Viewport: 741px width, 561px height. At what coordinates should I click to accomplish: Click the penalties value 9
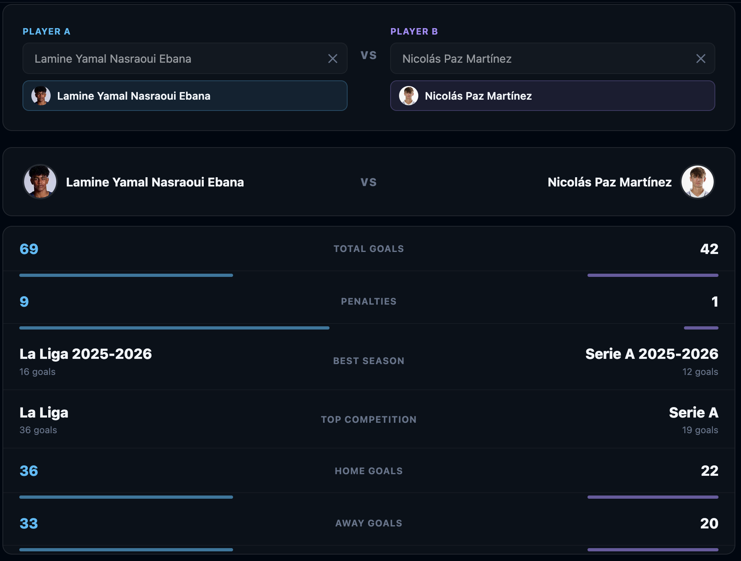pyautogui.click(x=24, y=301)
